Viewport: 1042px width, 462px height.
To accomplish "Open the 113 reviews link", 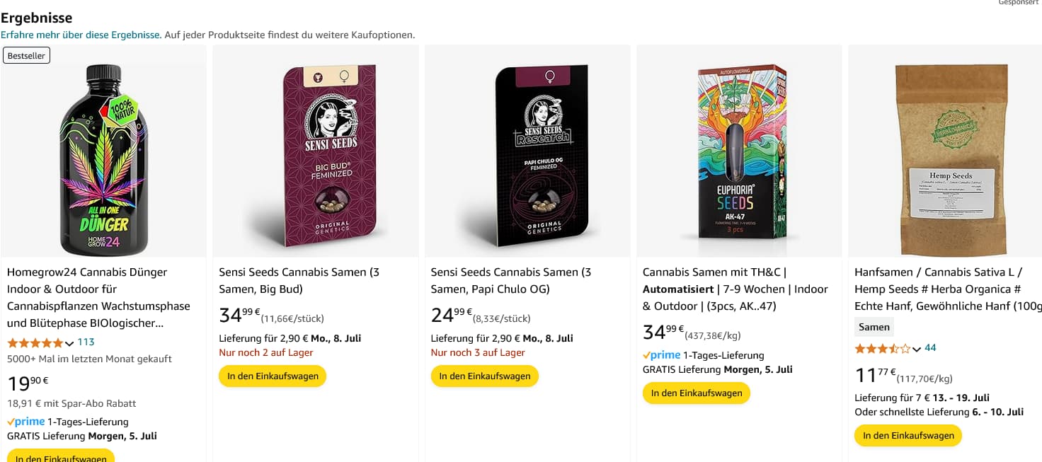I will click(86, 342).
